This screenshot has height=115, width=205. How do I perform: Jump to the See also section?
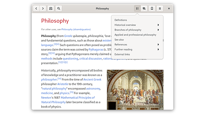[x=119, y=40]
